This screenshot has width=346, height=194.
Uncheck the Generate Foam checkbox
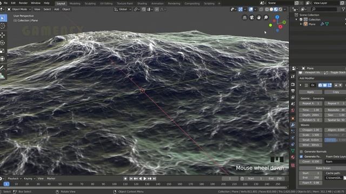301,157
